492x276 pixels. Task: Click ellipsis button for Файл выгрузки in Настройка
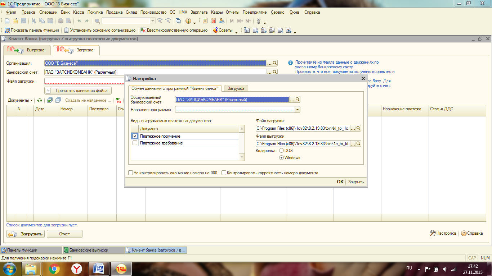pos(353,144)
